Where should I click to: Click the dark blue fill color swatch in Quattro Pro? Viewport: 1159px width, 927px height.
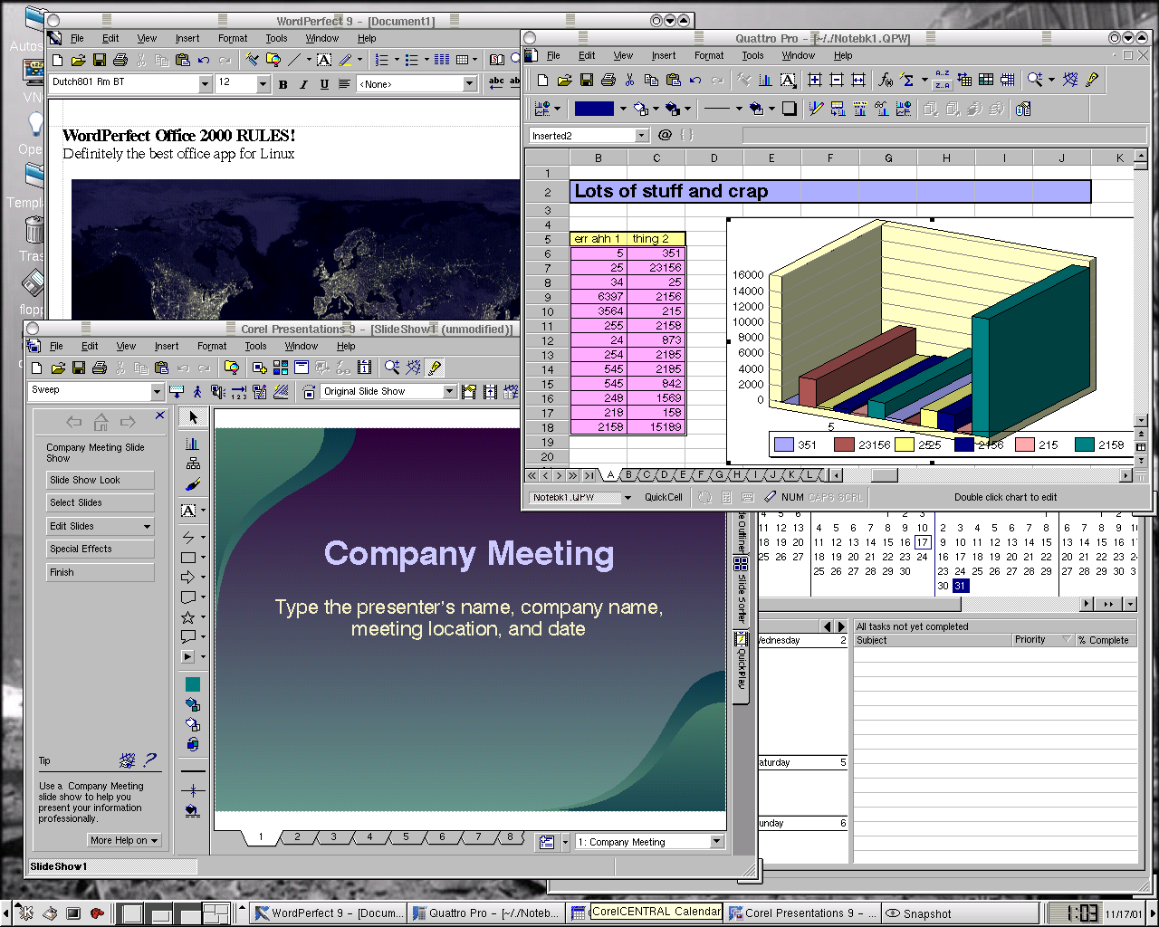594,109
